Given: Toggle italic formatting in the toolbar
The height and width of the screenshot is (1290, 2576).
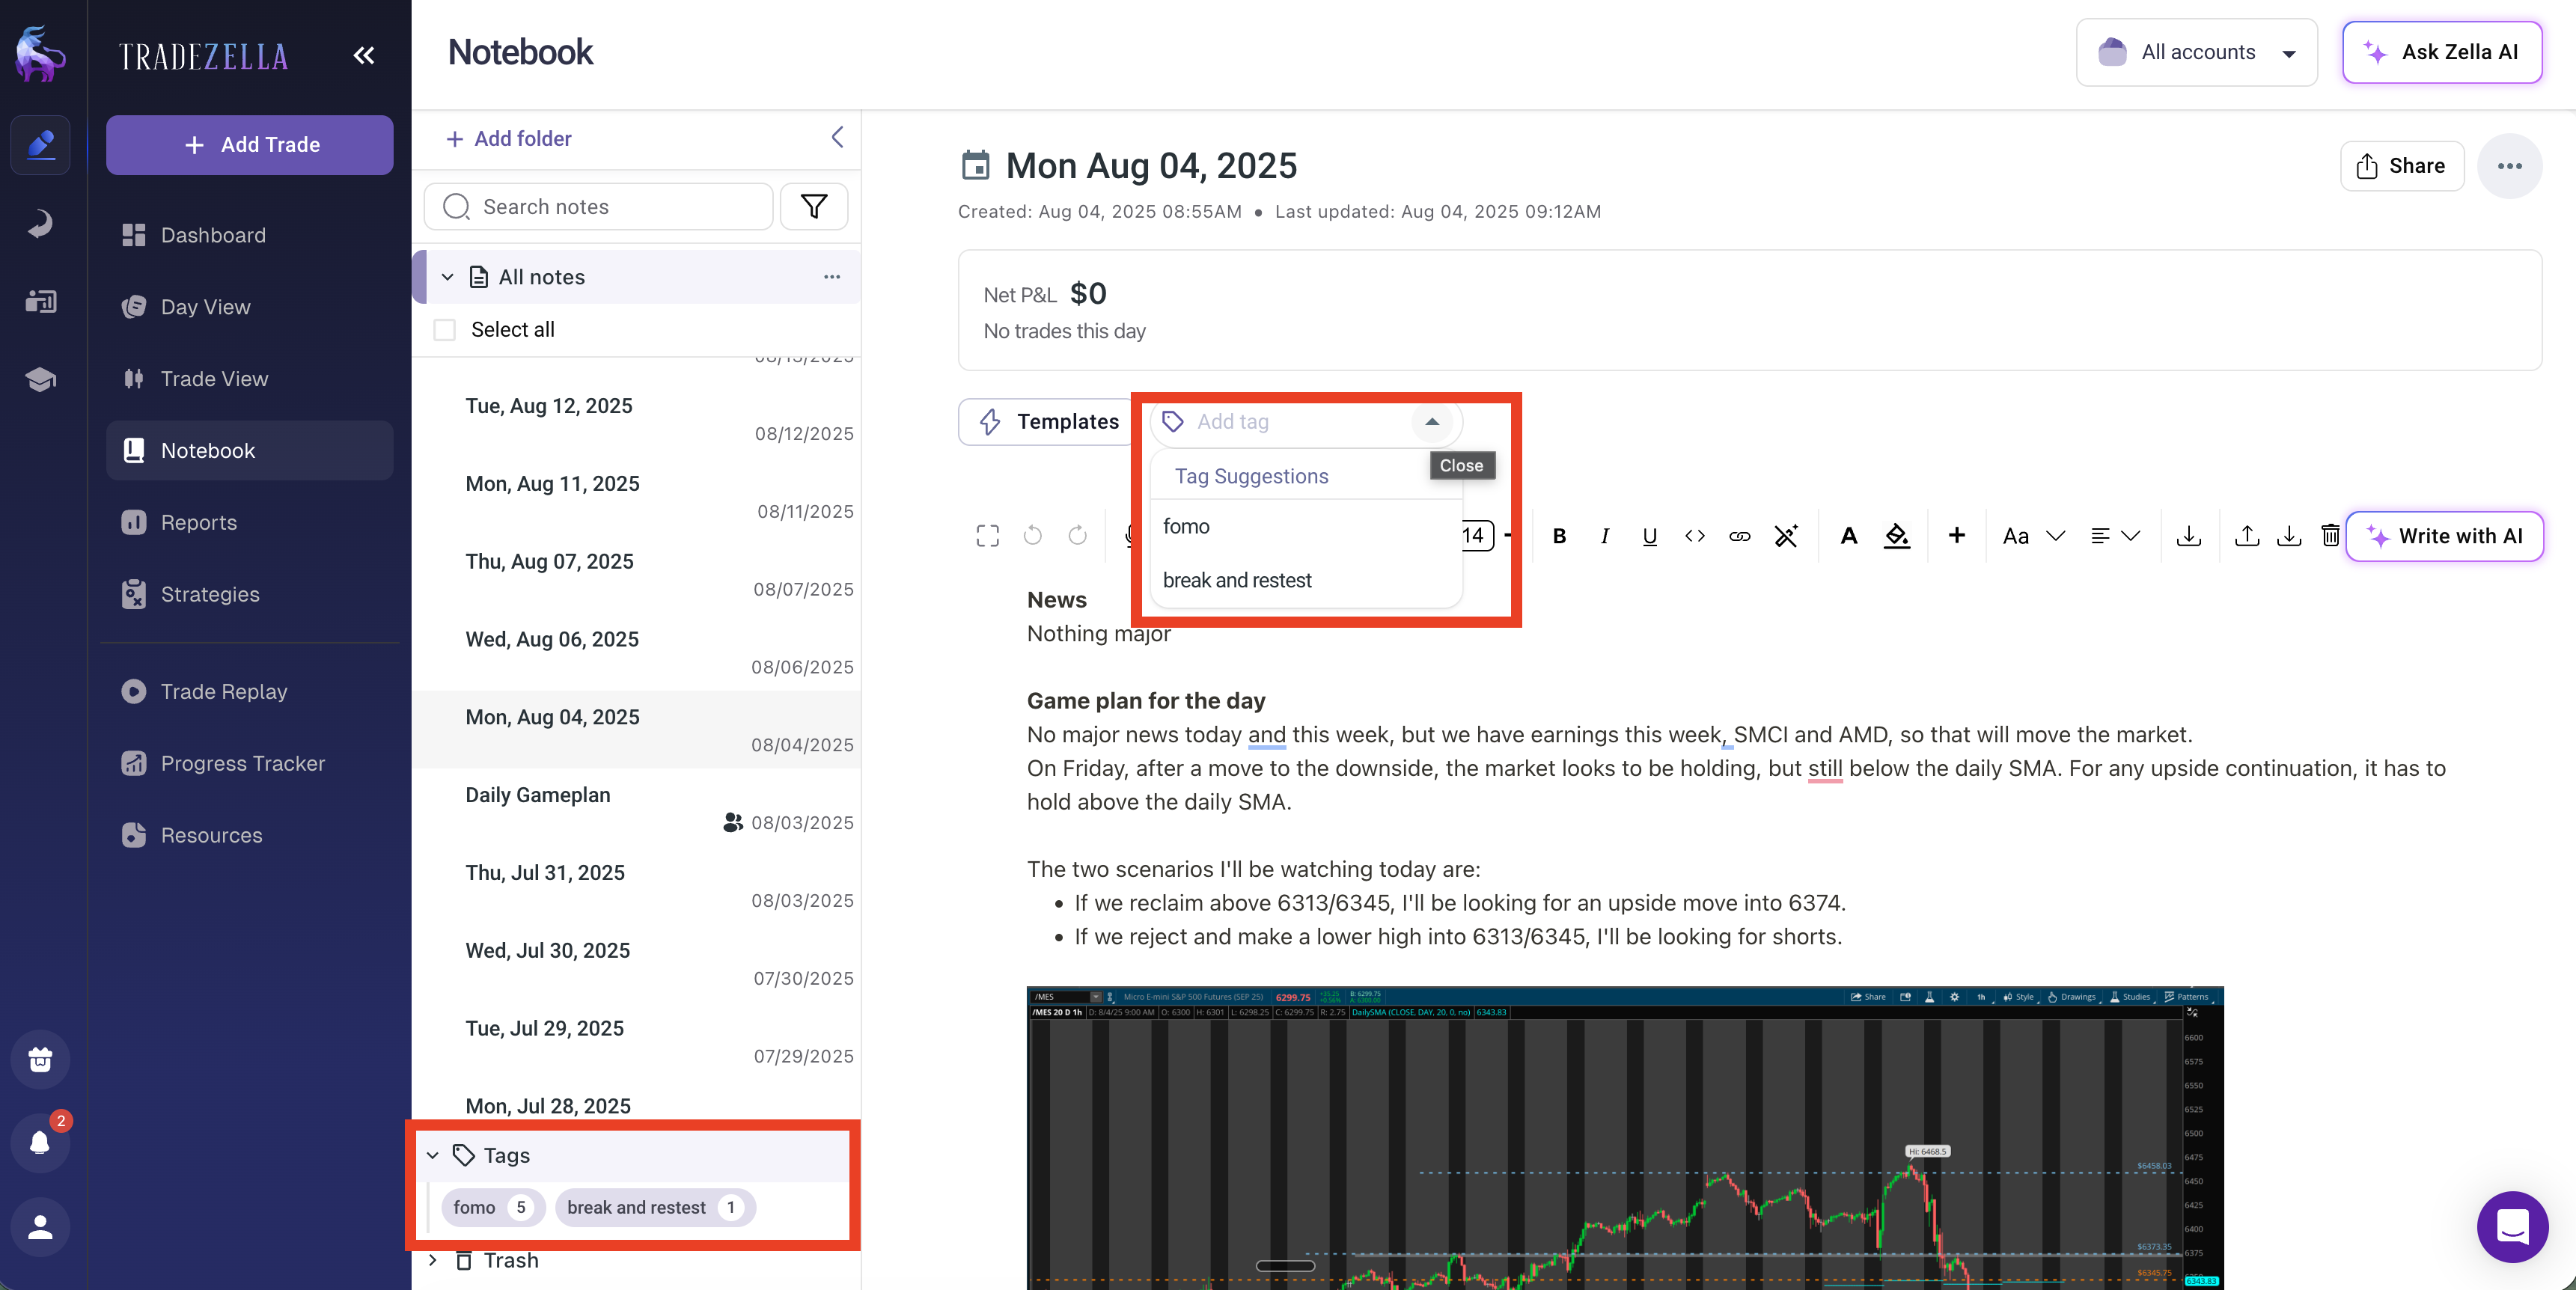Looking at the screenshot, I should (1604, 536).
